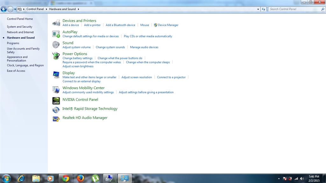
Task: Click the Control Panel taskbar button
Action: click(125, 179)
